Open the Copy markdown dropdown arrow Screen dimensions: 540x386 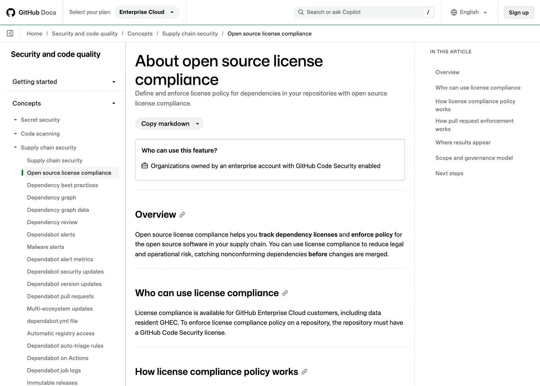(197, 124)
